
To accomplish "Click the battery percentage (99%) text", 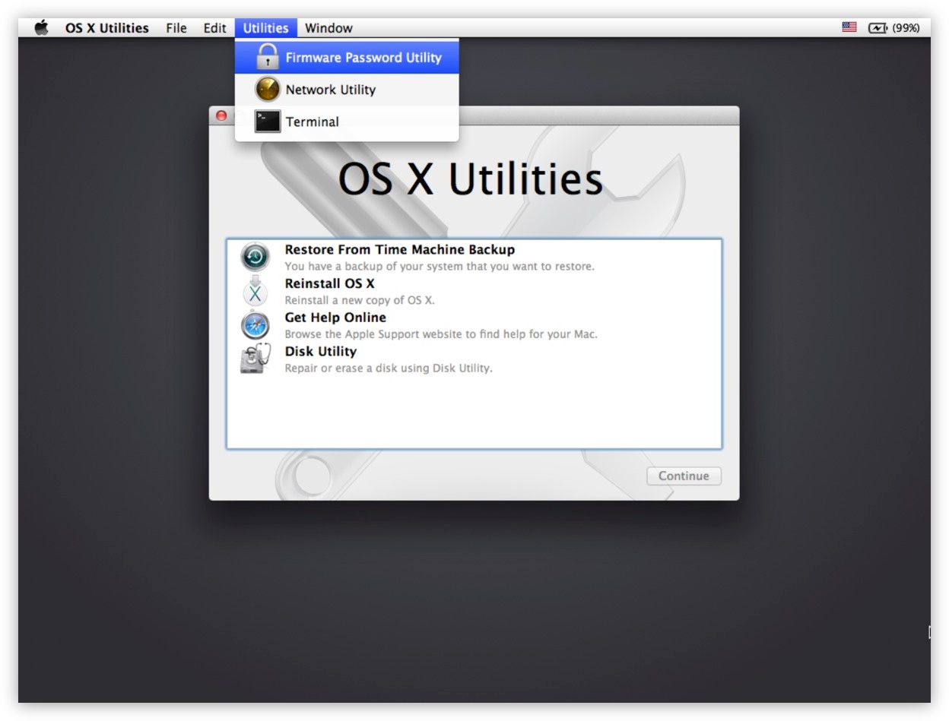I will click(906, 28).
